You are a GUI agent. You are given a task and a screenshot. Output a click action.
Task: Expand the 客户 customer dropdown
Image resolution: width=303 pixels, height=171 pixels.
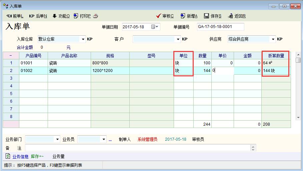pyautogui.click(x=178, y=39)
